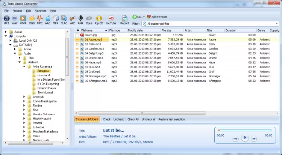Image resolution: width=282 pixels, height=155 pixels.
Task: Open the Process menu
Action: pyautogui.click(x=17, y=11)
